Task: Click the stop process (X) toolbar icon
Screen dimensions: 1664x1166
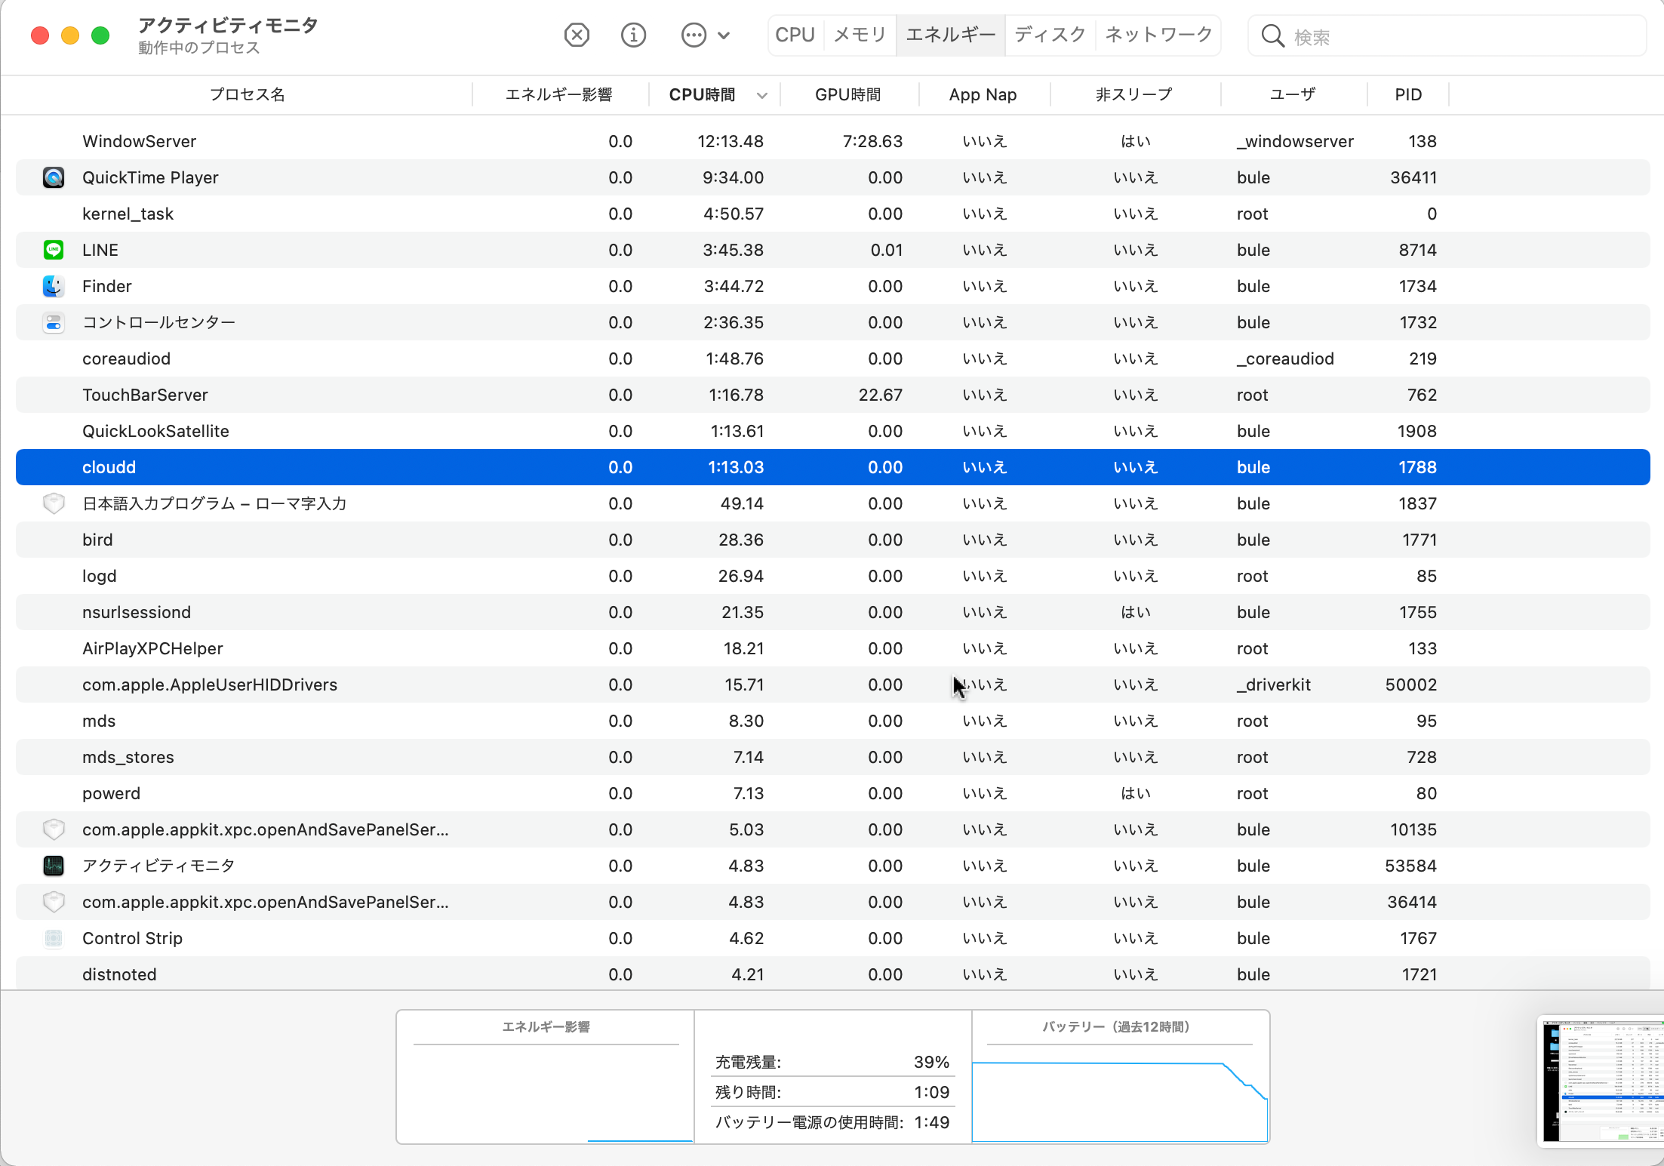Action: [x=577, y=35]
